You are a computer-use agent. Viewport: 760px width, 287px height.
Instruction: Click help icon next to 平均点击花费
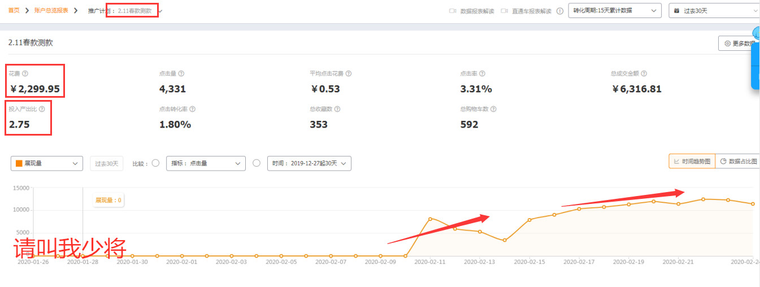coord(349,73)
